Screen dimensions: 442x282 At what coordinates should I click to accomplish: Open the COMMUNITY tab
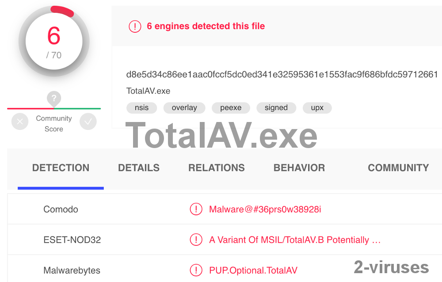coord(398,168)
